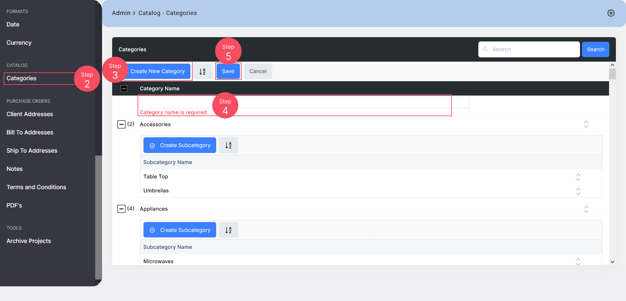Click the reorder arrows for Umbrellas
626x301 pixels.
(x=578, y=191)
